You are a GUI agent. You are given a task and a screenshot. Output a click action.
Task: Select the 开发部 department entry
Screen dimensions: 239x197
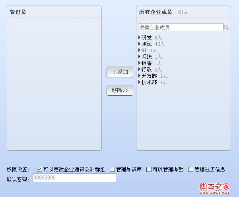(x=149, y=76)
